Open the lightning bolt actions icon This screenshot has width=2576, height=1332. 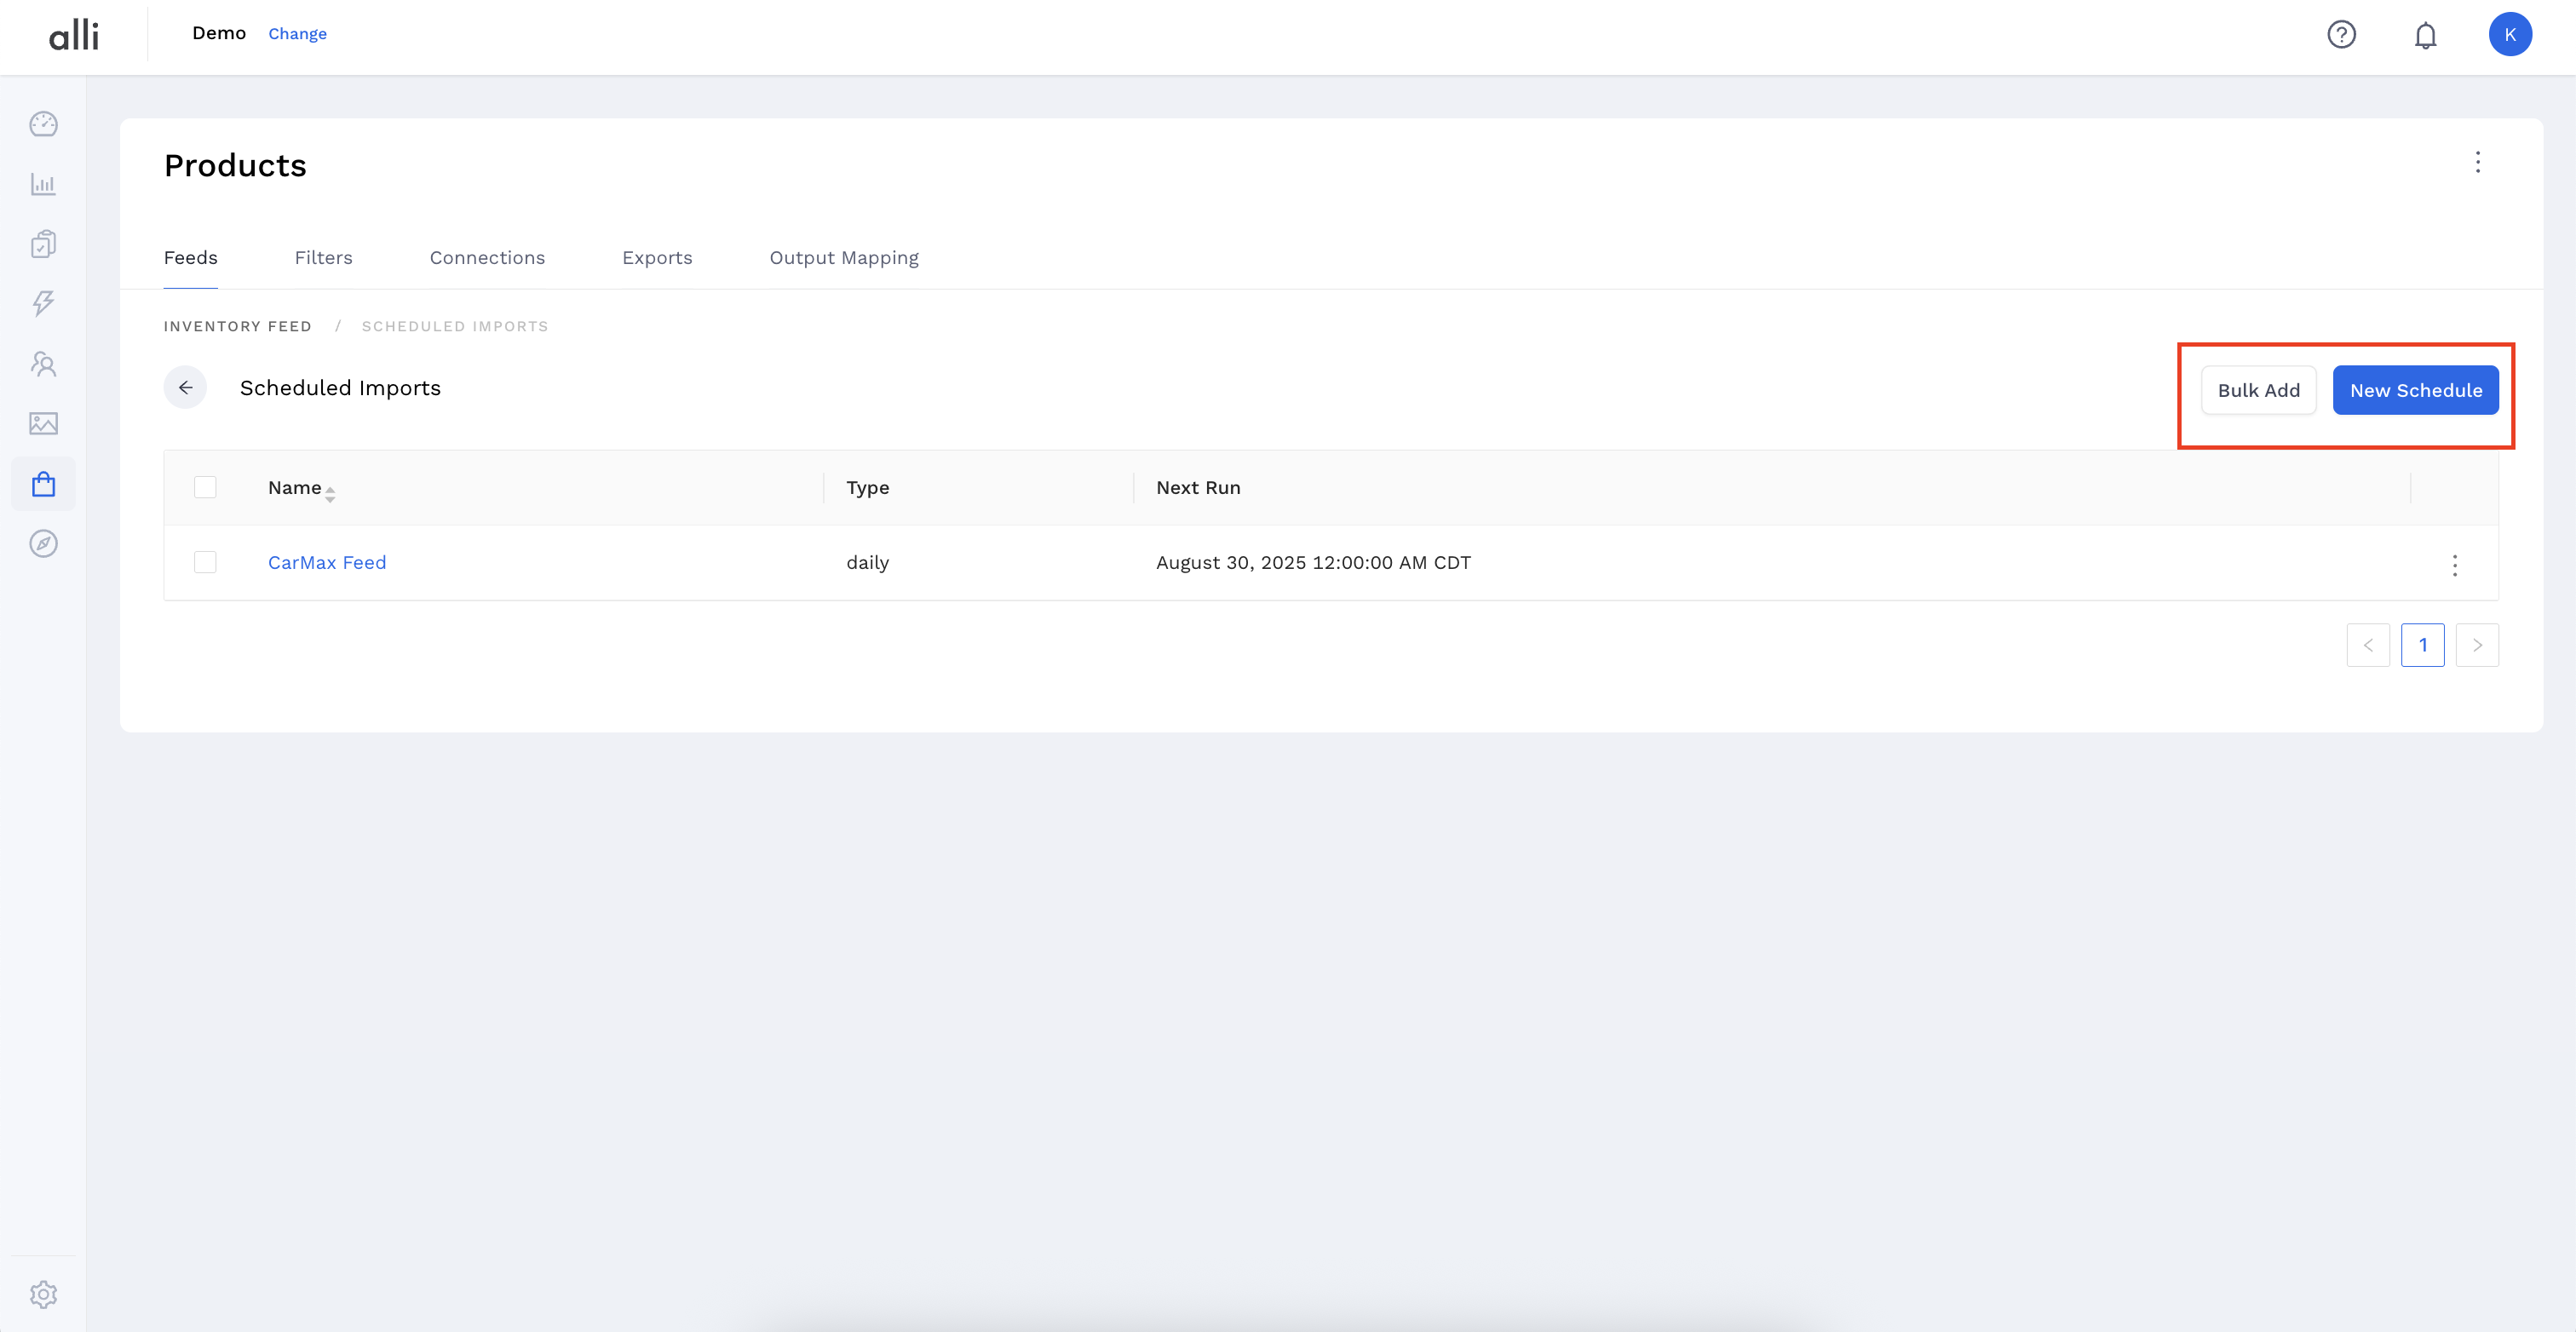point(43,303)
